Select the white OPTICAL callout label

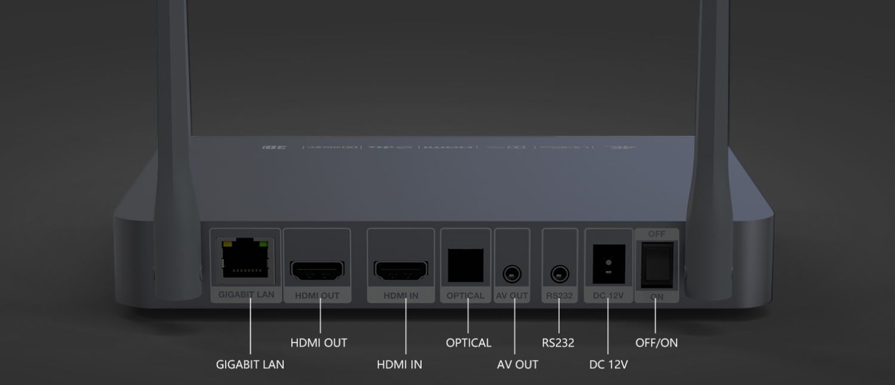coord(469,343)
